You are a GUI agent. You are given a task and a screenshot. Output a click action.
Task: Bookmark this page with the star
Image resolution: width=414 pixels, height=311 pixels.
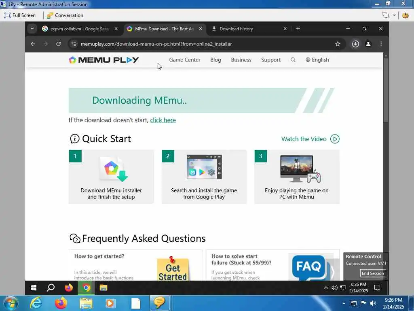[x=338, y=44]
